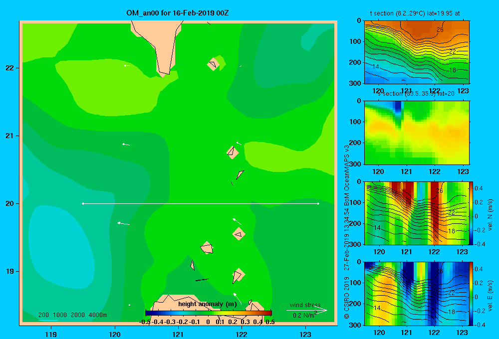Click the wind stress reference arrow
Image resolution: width=499 pixels, height=339 pixels.
point(306,311)
